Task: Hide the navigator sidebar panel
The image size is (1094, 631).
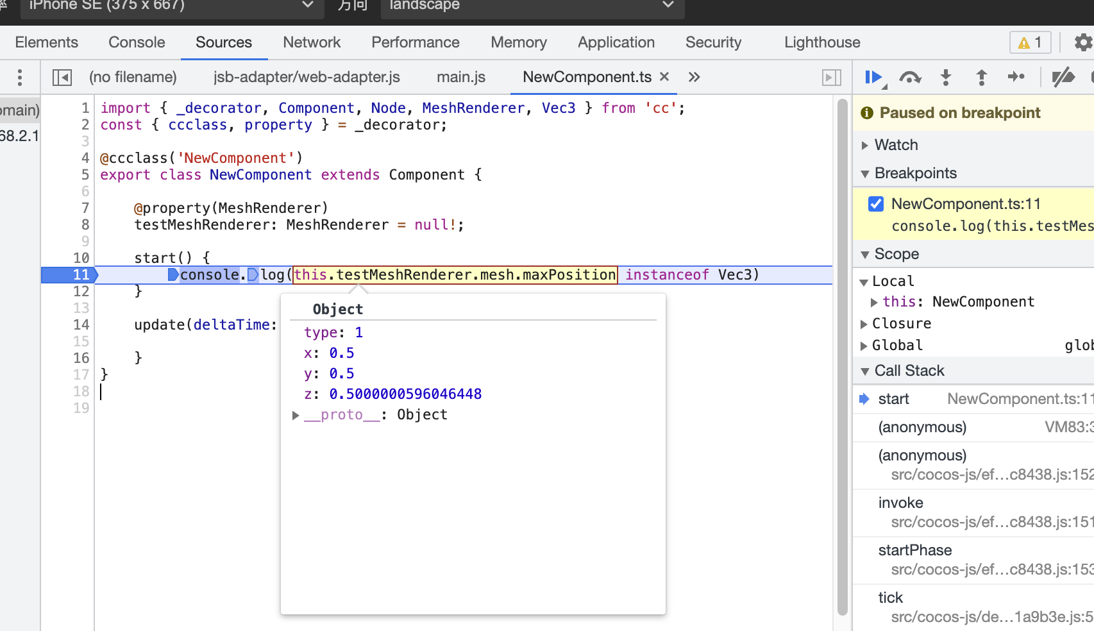Action: pos(62,76)
